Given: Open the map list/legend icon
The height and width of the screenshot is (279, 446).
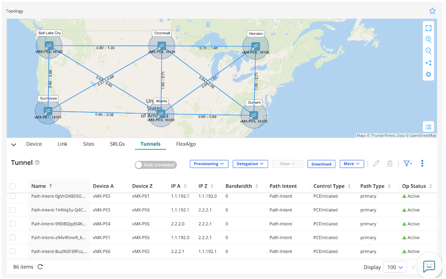Looking at the screenshot, I should pos(428,127).
